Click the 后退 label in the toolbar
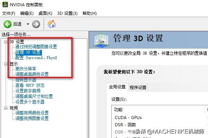Viewport: 208px width, 138px height. (x=17, y=24)
